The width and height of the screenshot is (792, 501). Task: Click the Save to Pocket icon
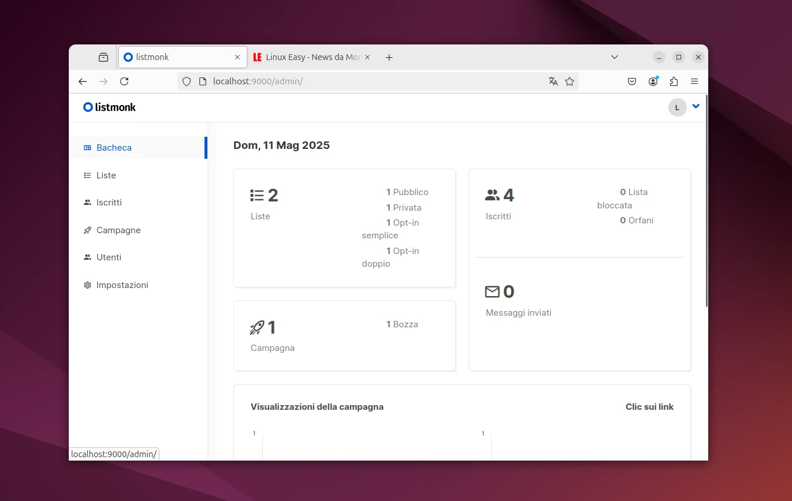click(632, 81)
